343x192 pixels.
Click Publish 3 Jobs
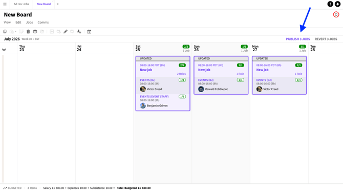coord(298,39)
